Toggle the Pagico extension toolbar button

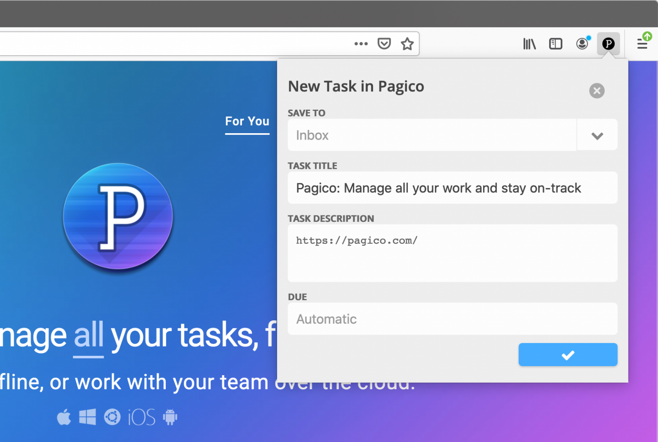point(608,44)
